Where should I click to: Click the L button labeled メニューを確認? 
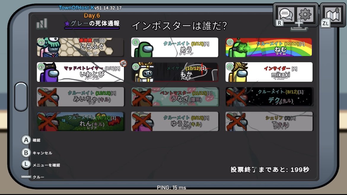pos(26,165)
